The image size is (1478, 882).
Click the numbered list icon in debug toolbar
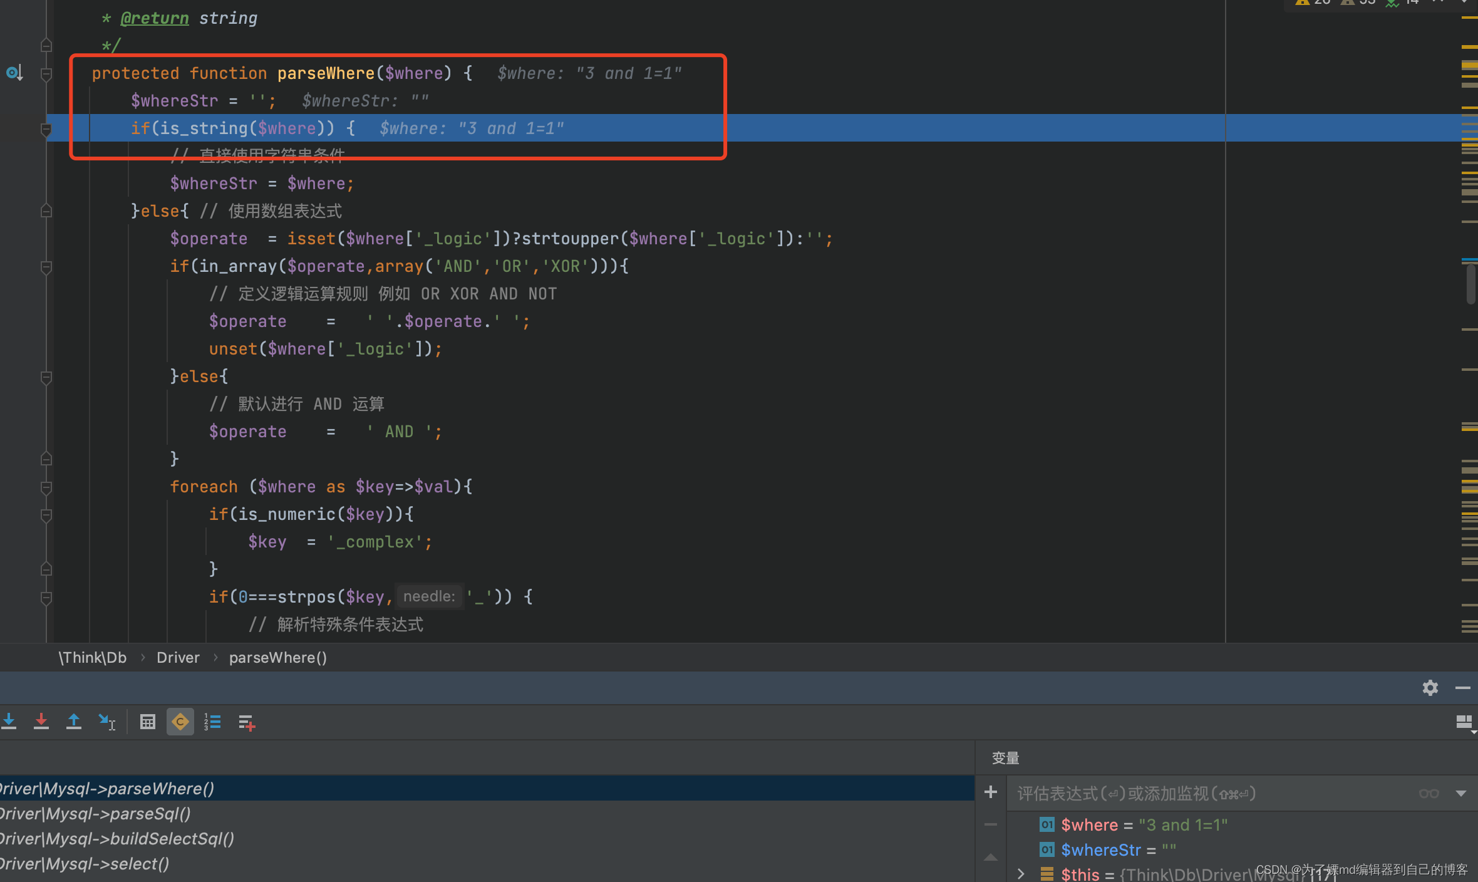[212, 722]
